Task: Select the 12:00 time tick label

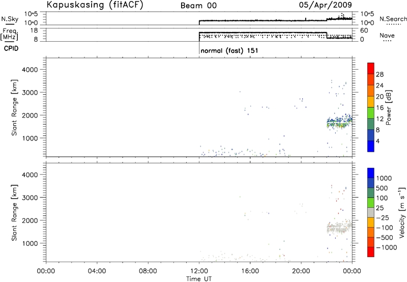Action: 199,271
